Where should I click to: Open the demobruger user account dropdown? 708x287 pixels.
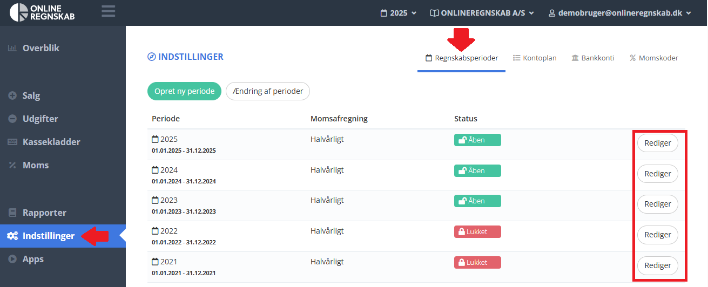coord(619,13)
